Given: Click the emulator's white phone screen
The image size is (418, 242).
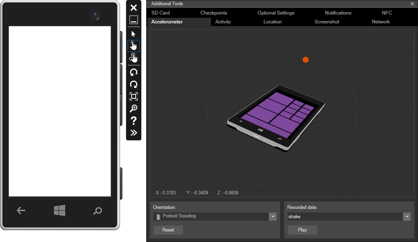Looking at the screenshot, I should click(x=60, y=111).
